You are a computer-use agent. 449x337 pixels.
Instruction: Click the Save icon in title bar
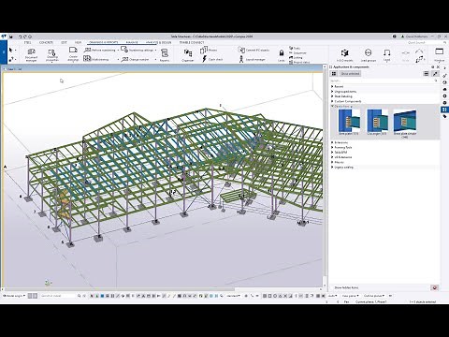[11, 37]
